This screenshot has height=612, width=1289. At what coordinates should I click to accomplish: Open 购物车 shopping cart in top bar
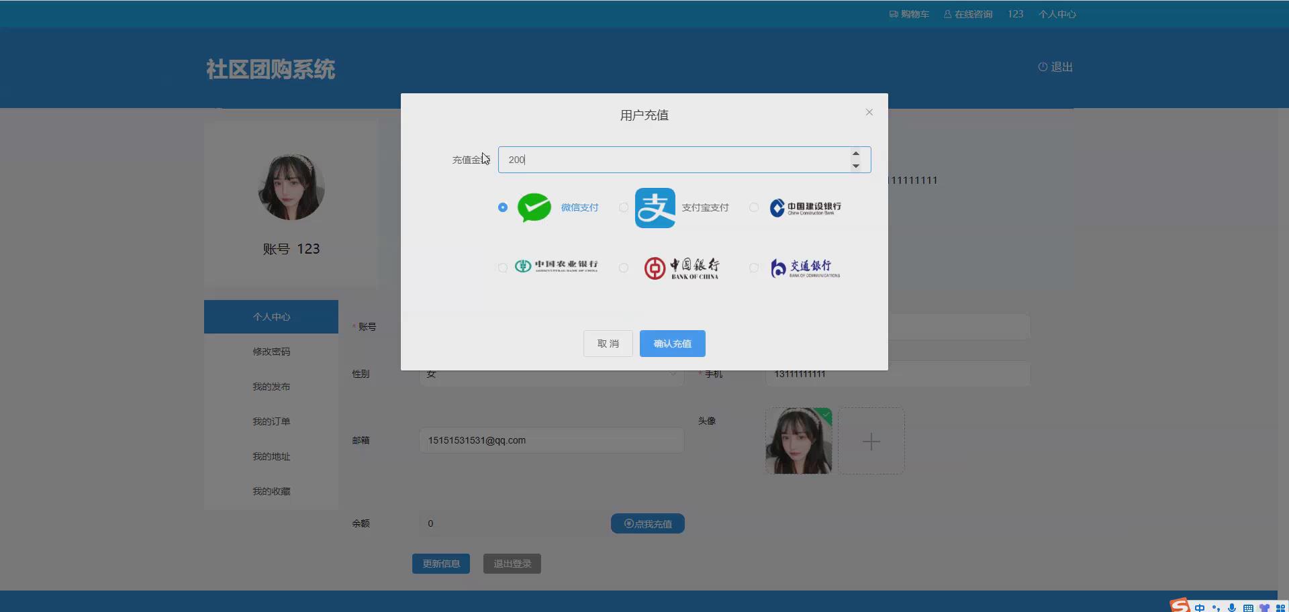pyautogui.click(x=909, y=14)
